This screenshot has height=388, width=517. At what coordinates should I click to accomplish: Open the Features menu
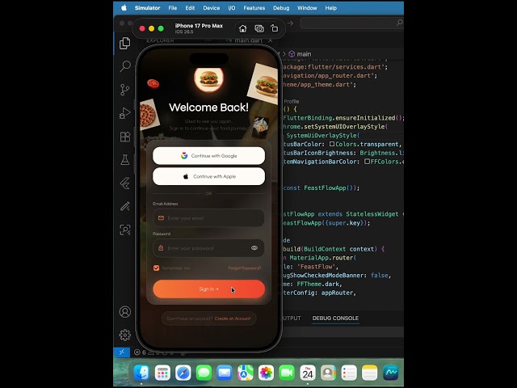254,8
